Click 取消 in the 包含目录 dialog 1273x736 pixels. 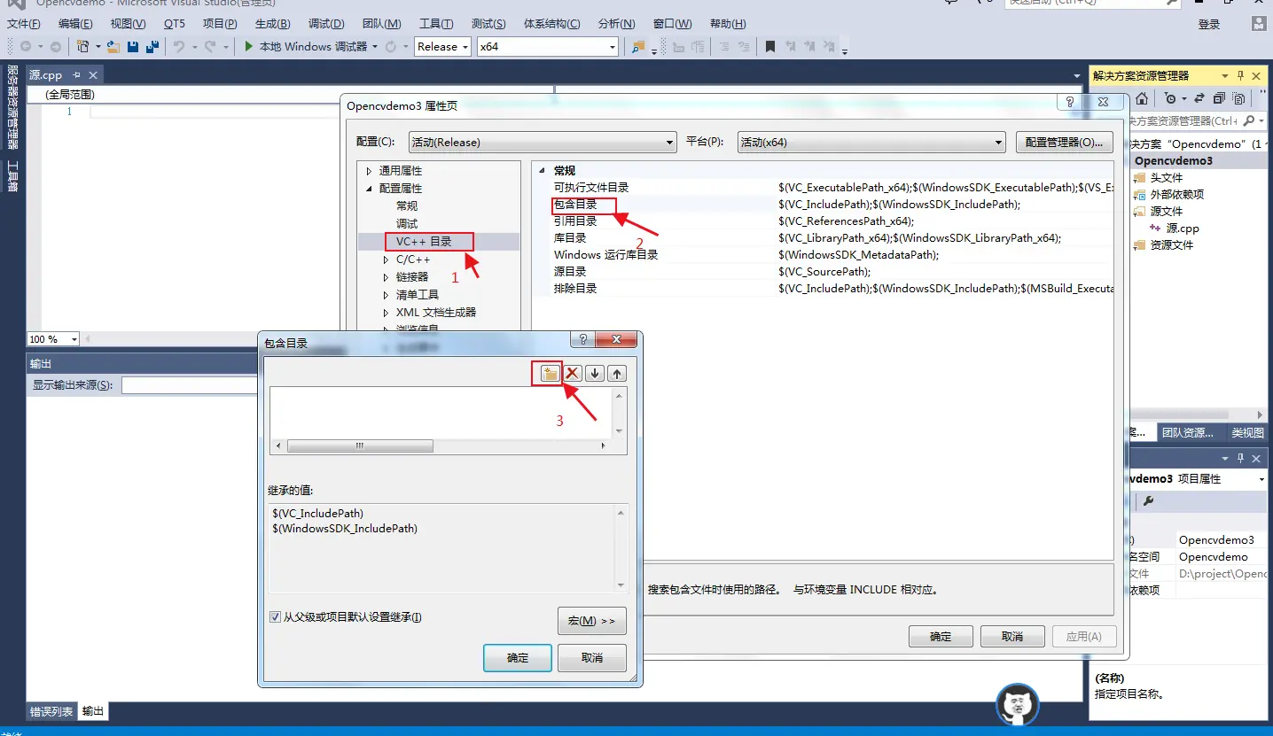coord(592,658)
